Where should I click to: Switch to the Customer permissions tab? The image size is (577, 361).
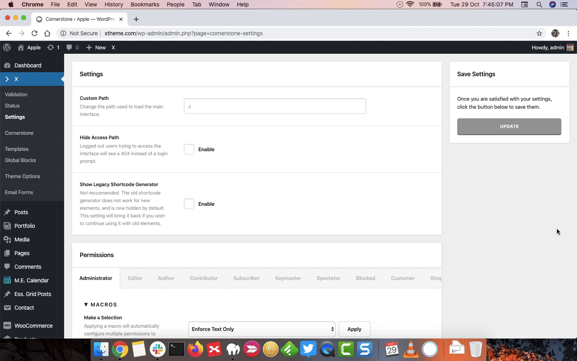tap(403, 278)
